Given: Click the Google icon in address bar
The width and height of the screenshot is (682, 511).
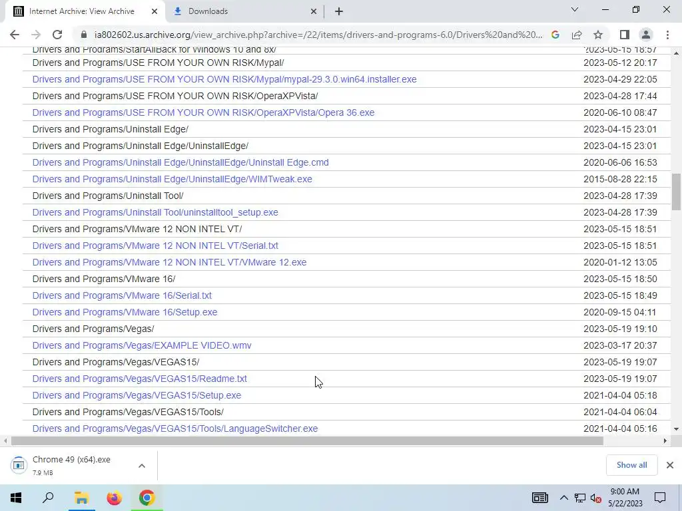Looking at the screenshot, I should click(555, 35).
